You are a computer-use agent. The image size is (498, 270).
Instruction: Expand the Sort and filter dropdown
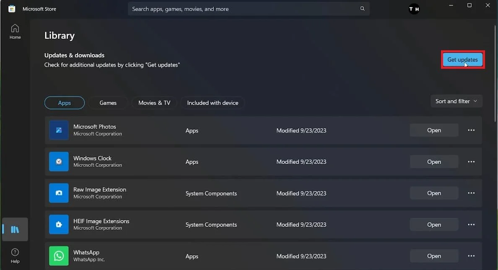pyautogui.click(x=456, y=101)
